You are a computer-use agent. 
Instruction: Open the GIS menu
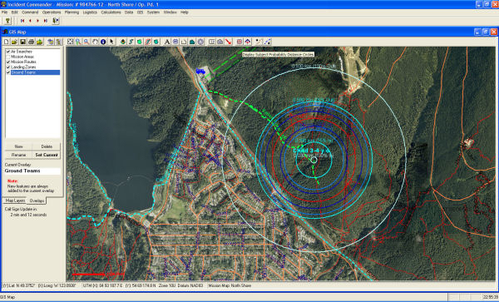(x=140, y=12)
